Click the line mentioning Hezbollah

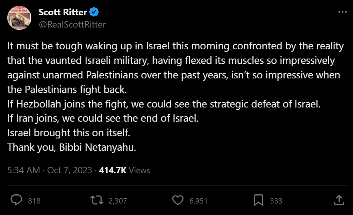pyautogui.click(x=163, y=104)
